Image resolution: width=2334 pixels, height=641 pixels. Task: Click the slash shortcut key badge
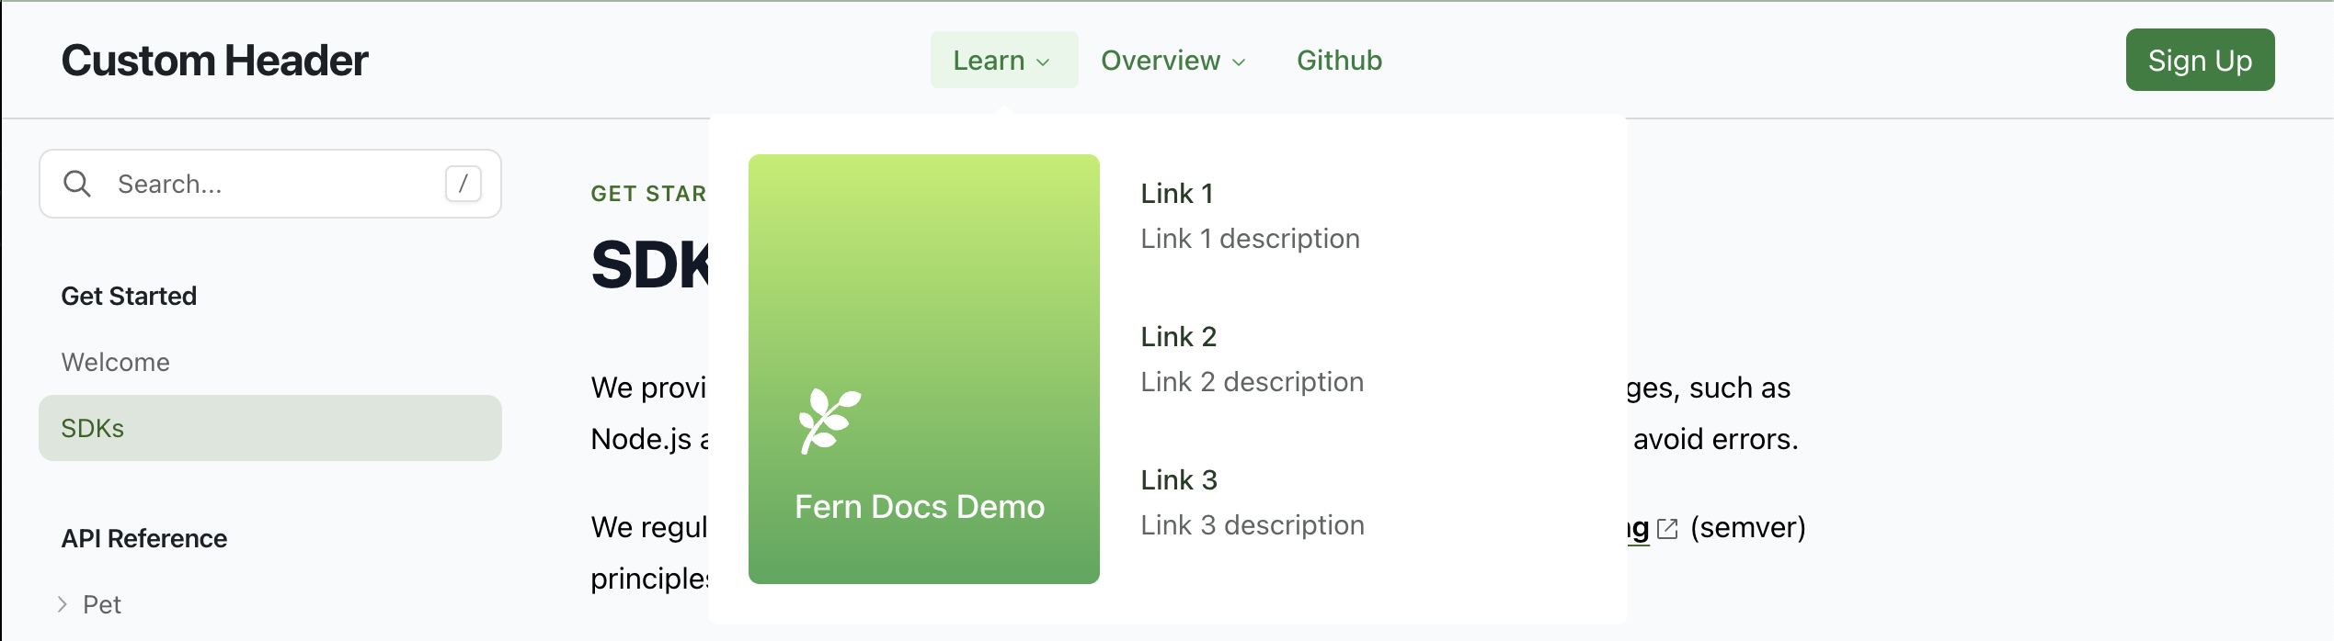(x=463, y=184)
